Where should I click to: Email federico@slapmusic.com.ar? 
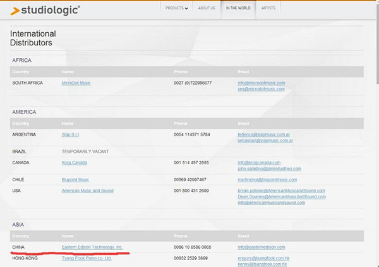pyautogui.click(x=264, y=134)
